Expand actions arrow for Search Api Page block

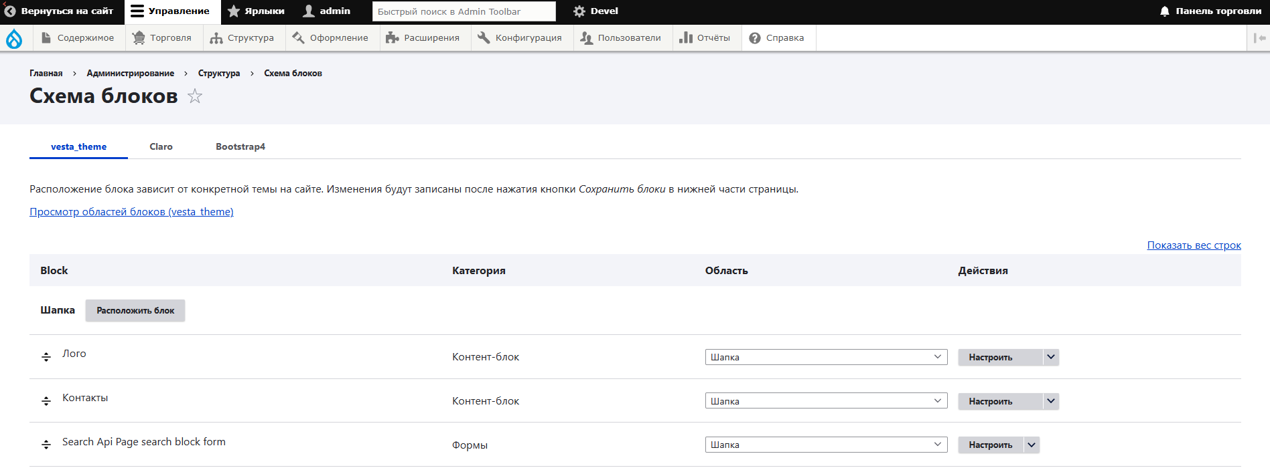[1032, 445]
